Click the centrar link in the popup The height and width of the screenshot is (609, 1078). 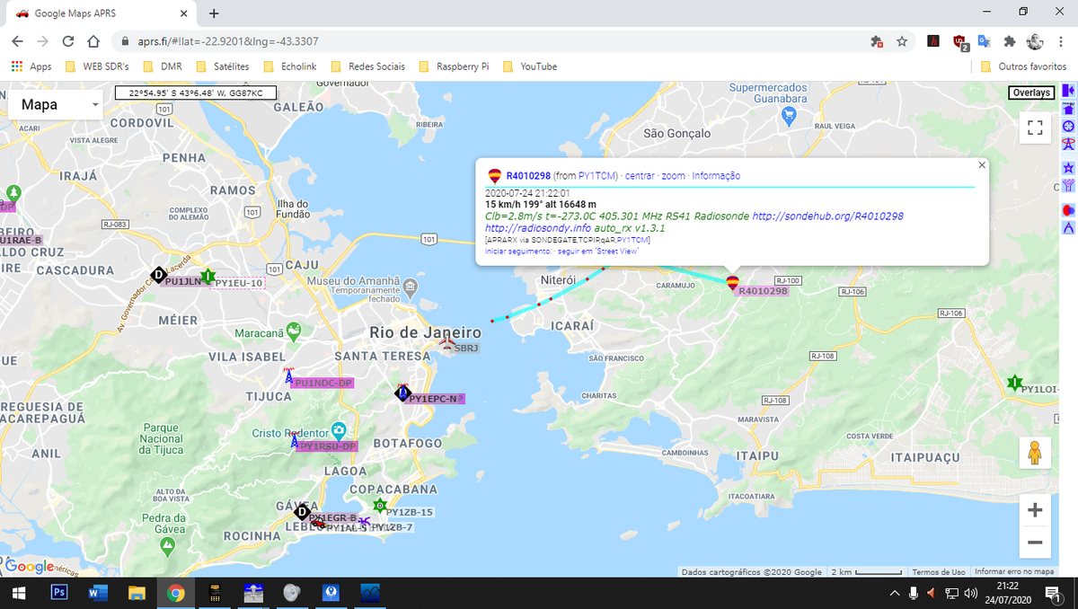coord(640,176)
